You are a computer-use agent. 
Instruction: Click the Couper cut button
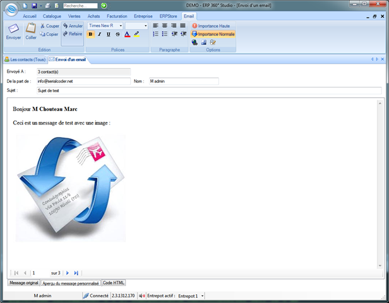[50, 26]
